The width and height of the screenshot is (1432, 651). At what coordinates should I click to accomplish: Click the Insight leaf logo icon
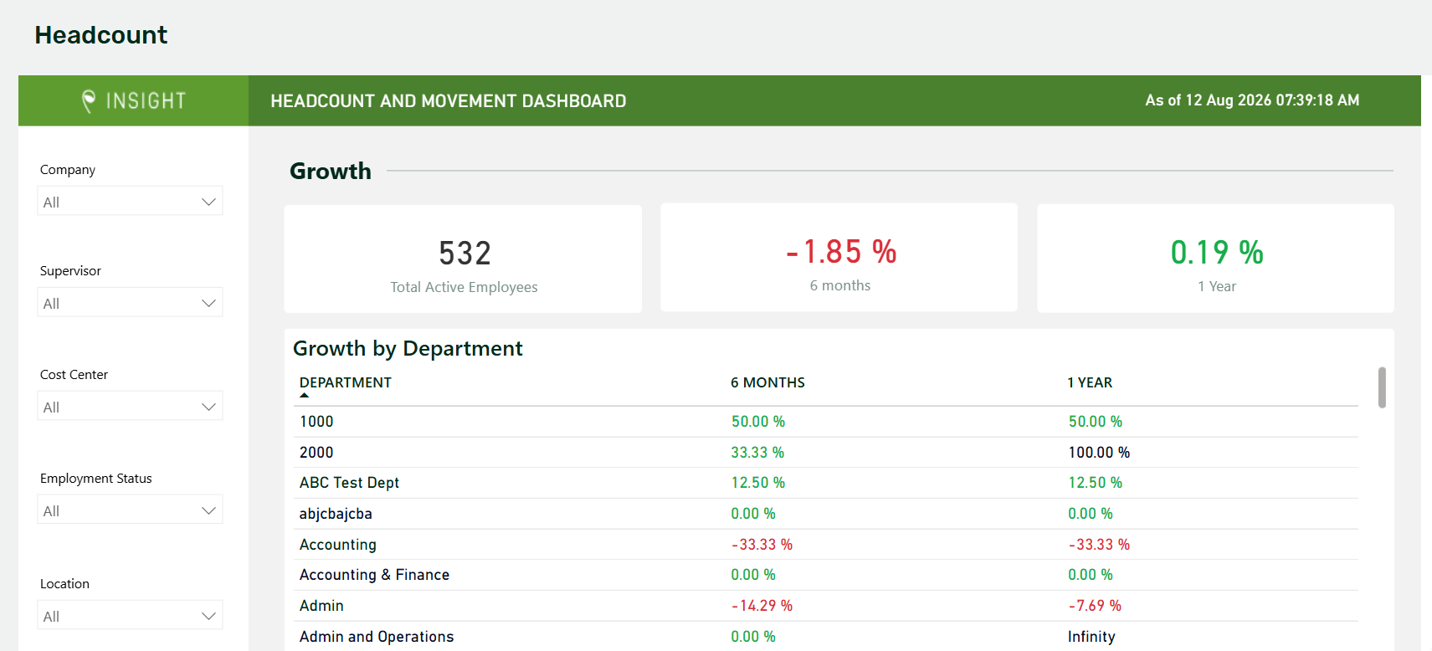click(88, 101)
